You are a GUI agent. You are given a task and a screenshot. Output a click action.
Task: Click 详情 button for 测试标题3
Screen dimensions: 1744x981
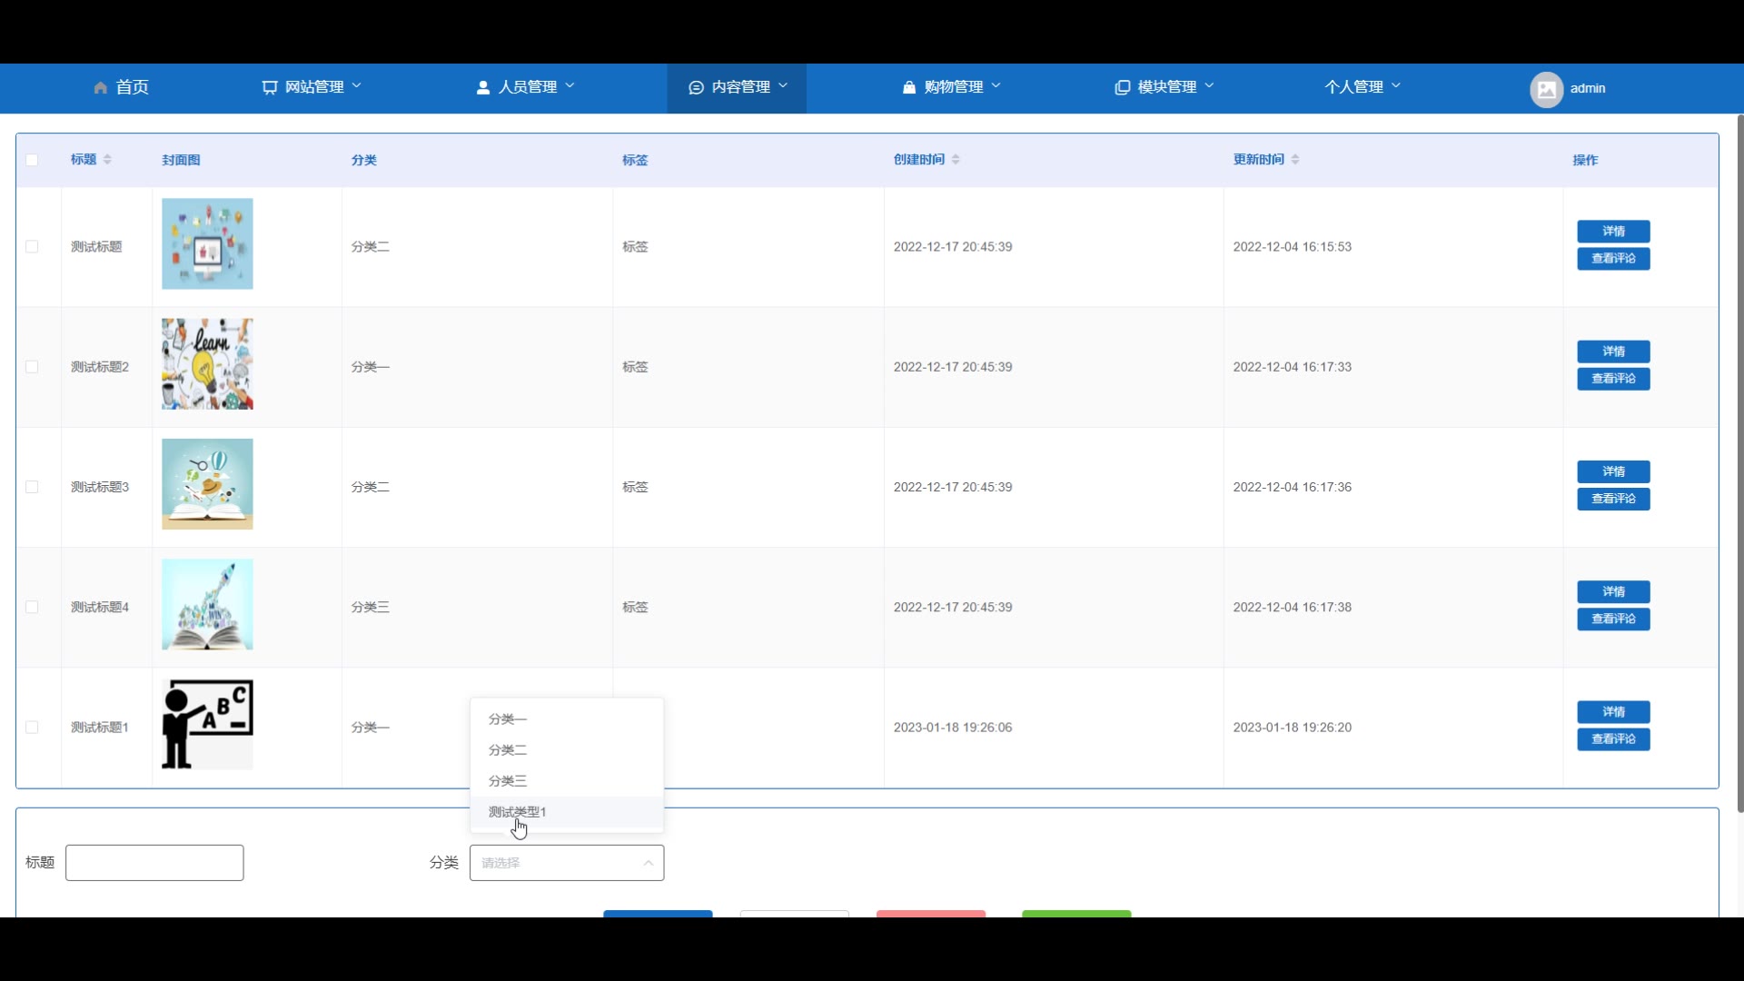point(1613,471)
